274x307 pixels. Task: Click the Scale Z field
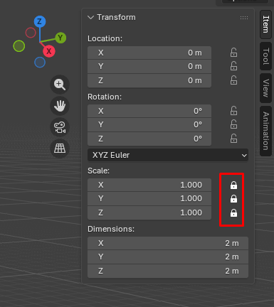click(149, 212)
